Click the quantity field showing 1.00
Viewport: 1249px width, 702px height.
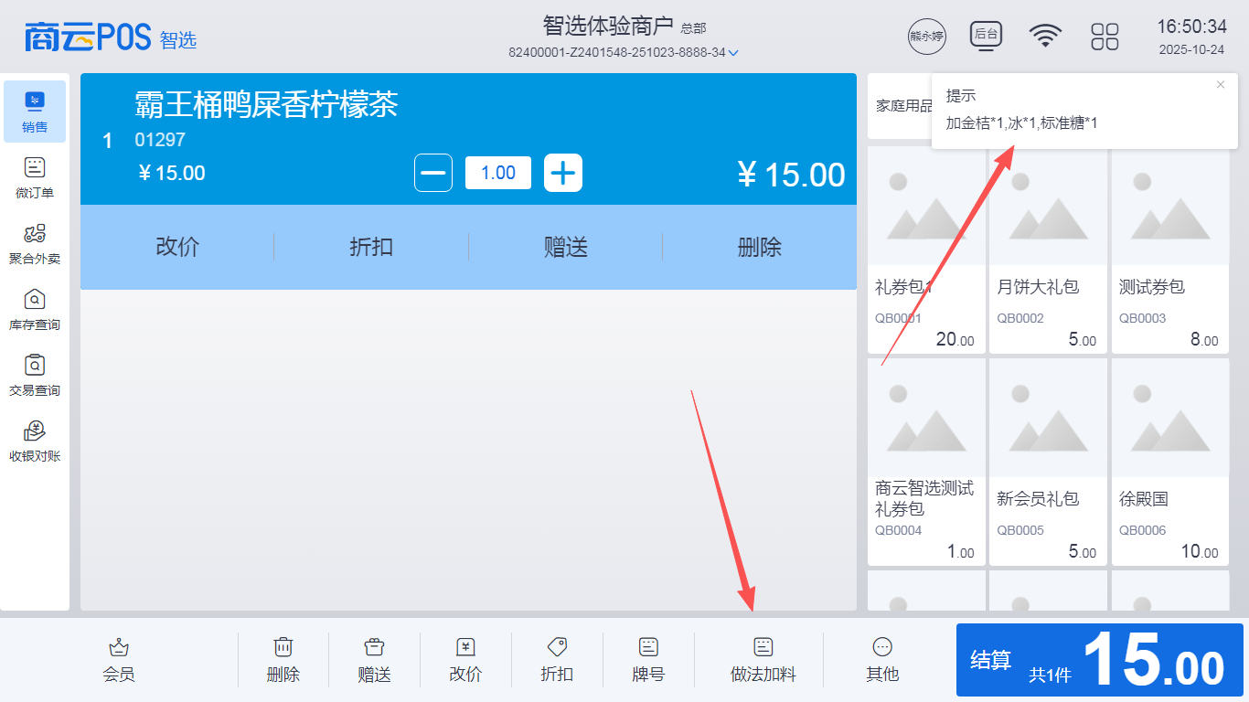[x=498, y=173]
